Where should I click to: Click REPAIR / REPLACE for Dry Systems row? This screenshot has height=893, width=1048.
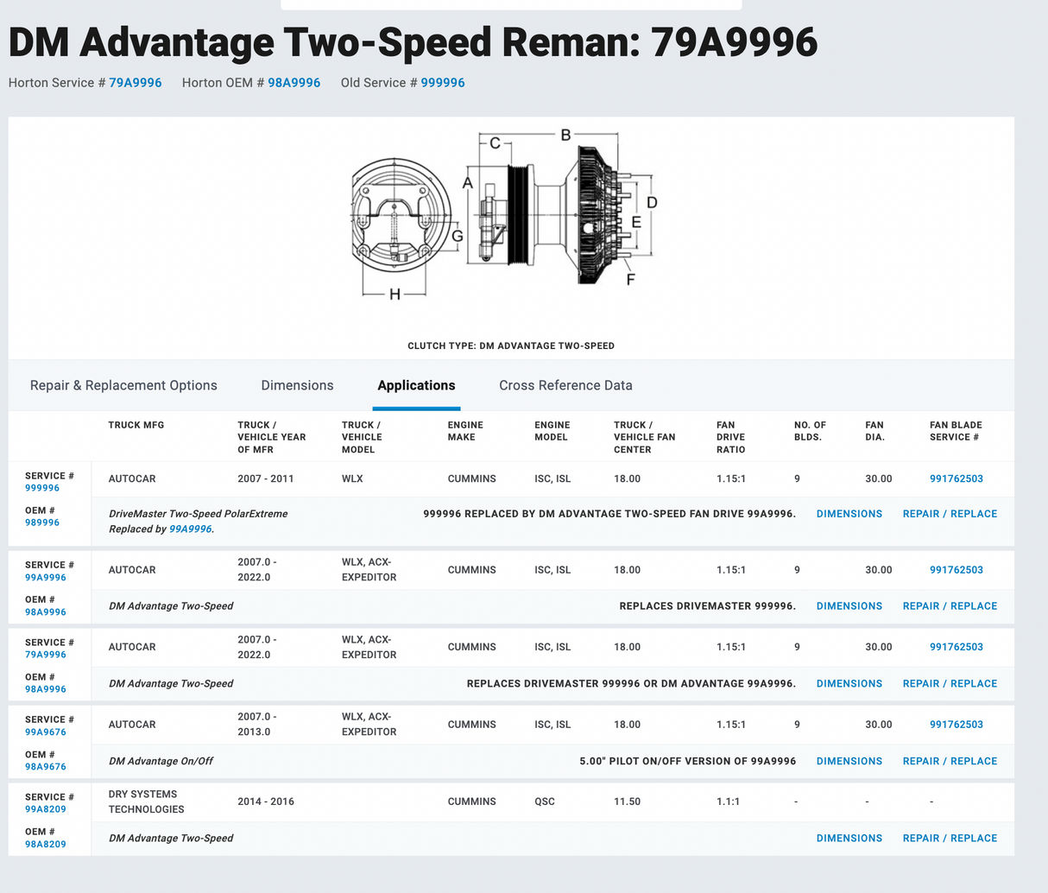click(x=950, y=838)
